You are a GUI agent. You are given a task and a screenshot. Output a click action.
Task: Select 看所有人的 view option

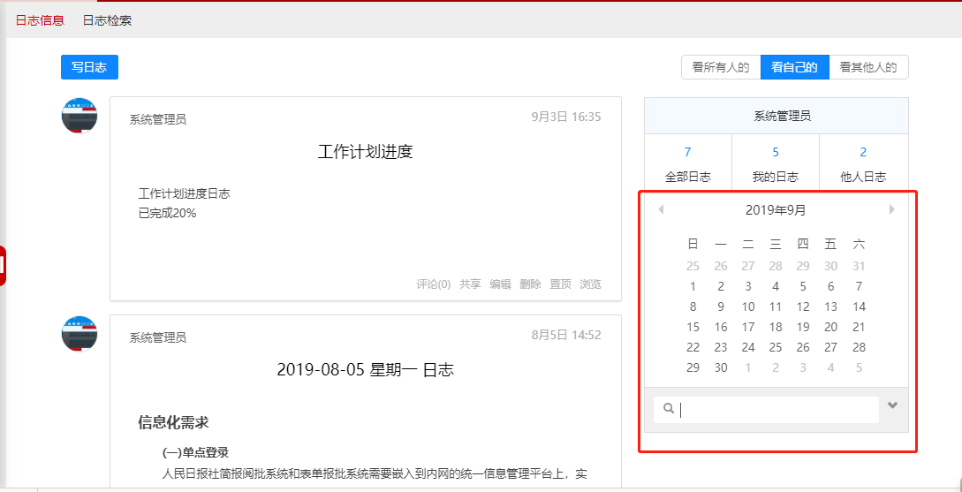tap(720, 67)
